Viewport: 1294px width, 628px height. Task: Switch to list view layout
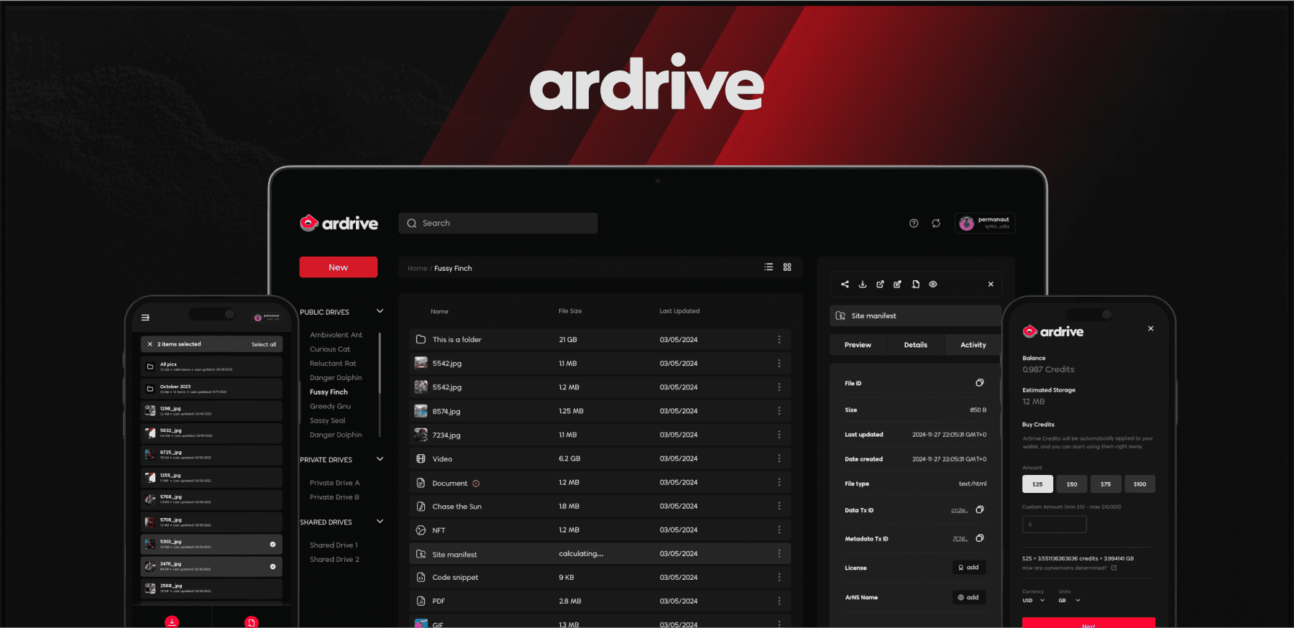pos(768,267)
